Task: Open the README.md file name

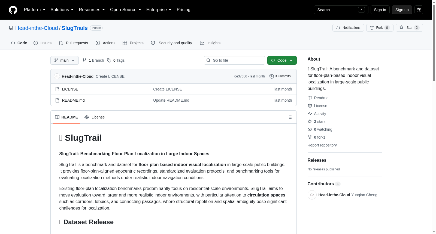Action: coord(73,100)
